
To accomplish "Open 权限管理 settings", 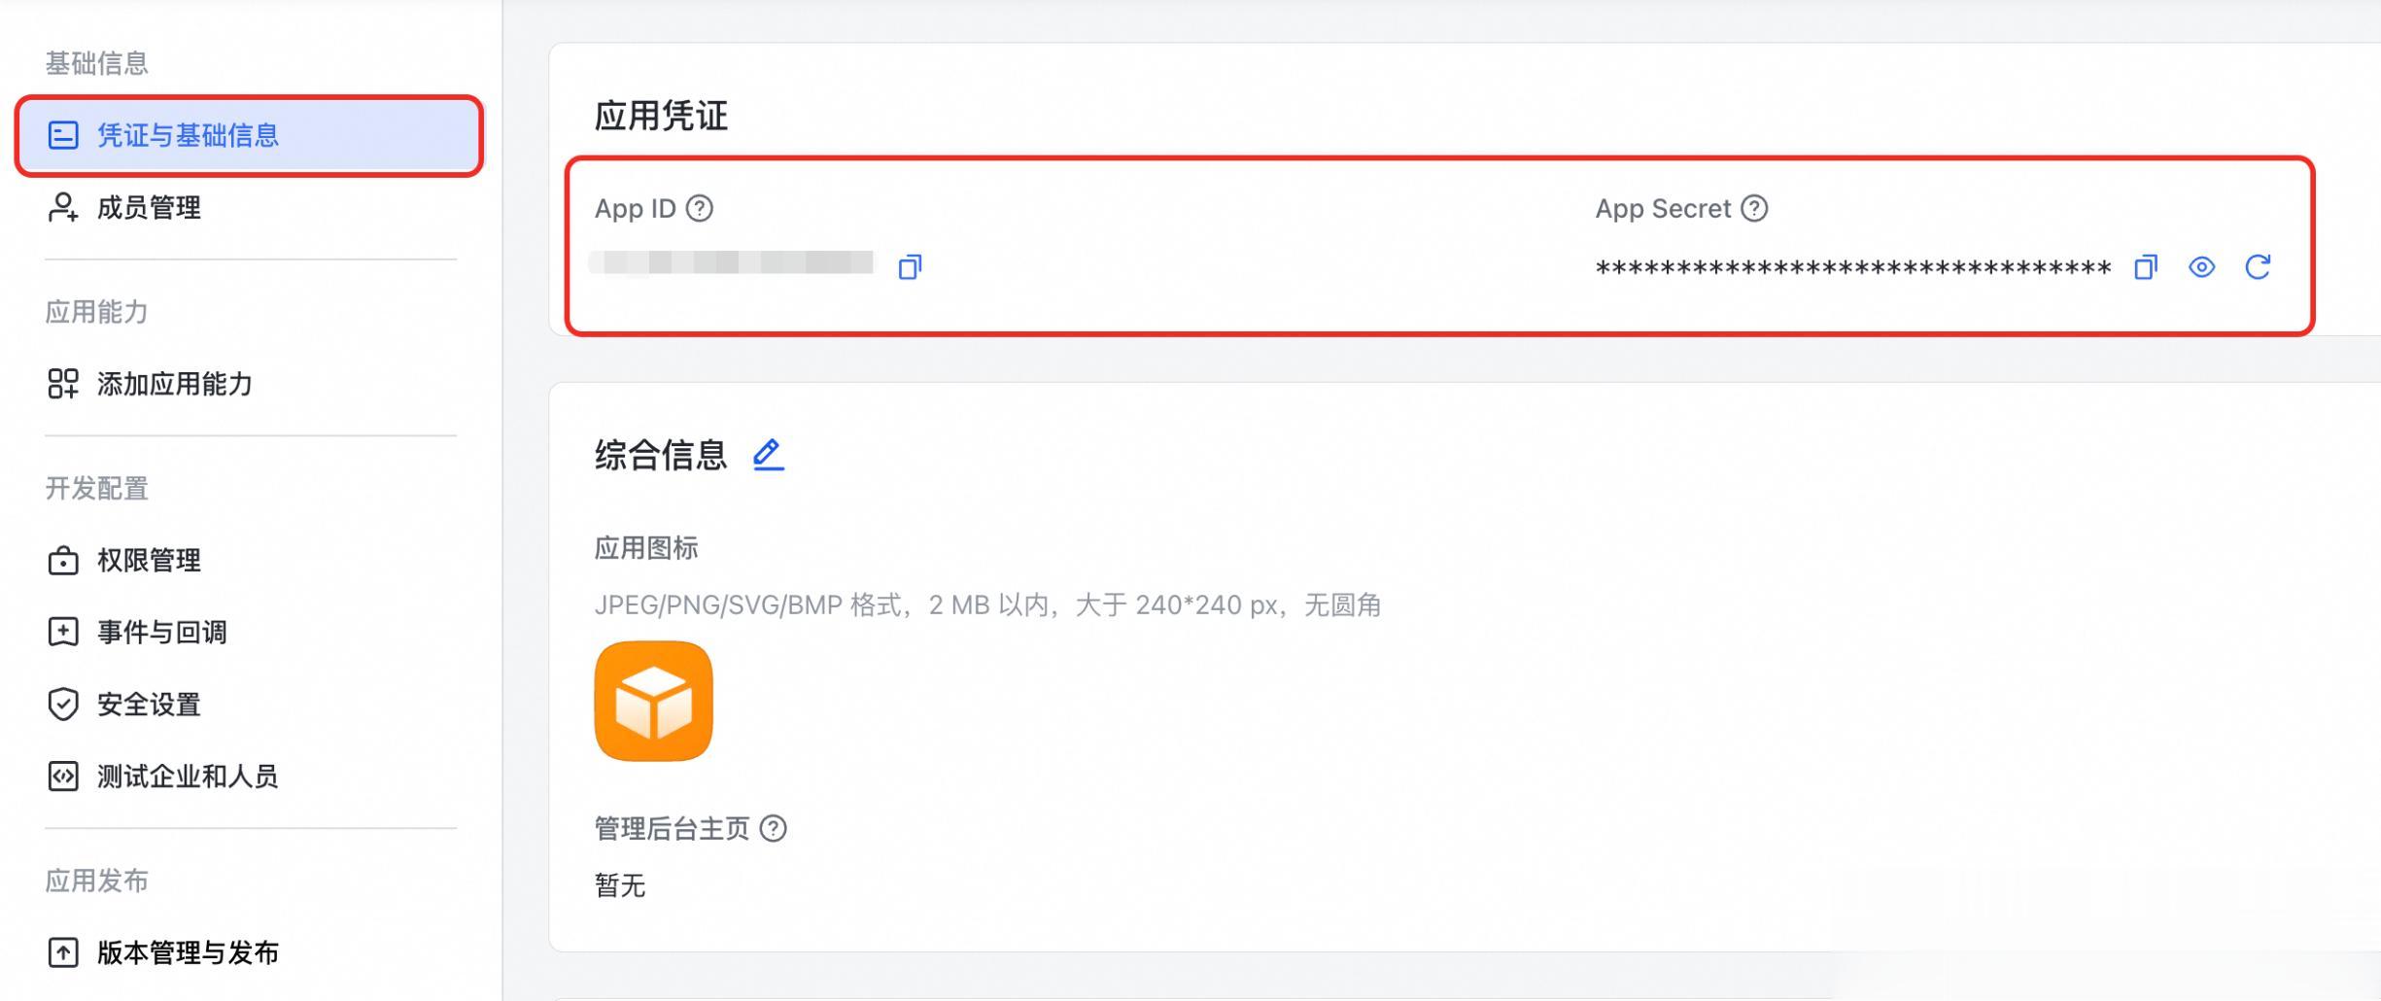I will (149, 560).
